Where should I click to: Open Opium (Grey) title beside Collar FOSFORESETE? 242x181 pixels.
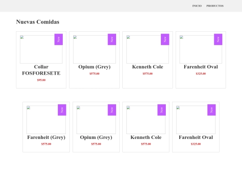94,67
